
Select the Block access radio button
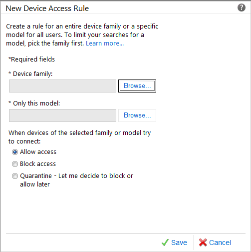tap(15, 164)
